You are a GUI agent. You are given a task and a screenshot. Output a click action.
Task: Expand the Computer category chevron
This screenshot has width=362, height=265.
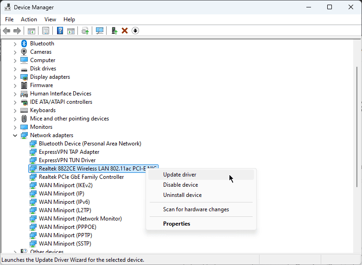(15, 61)
